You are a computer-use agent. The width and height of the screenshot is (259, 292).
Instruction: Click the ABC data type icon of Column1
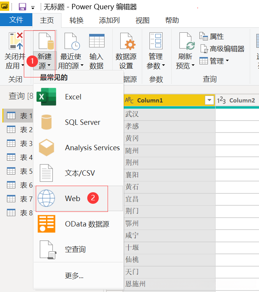tap(129, 101)
